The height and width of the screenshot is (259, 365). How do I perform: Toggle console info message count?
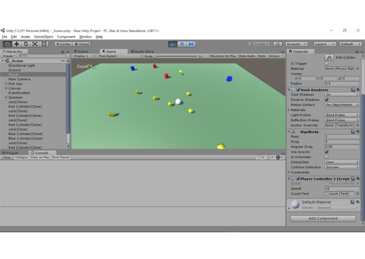coord(260,157)
